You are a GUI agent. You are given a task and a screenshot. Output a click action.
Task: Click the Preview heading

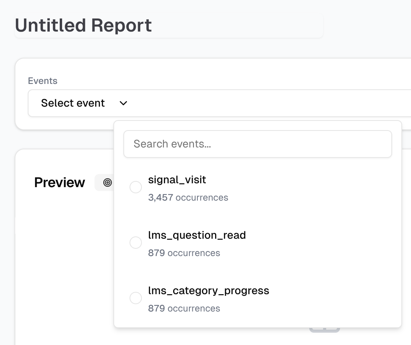coord(59,183)
